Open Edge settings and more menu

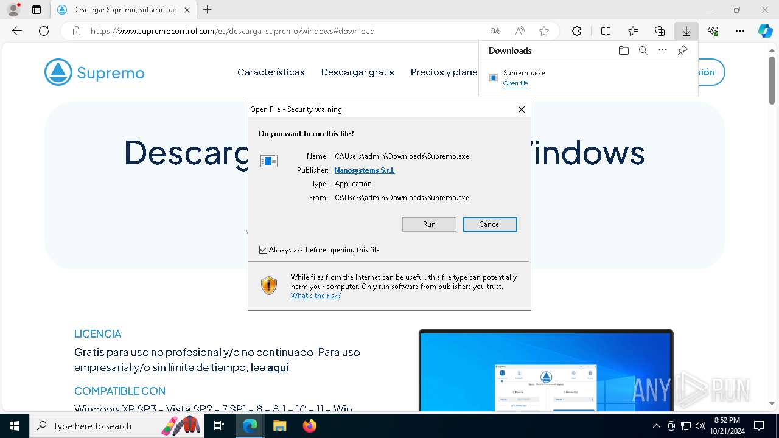tap(740, 31)
